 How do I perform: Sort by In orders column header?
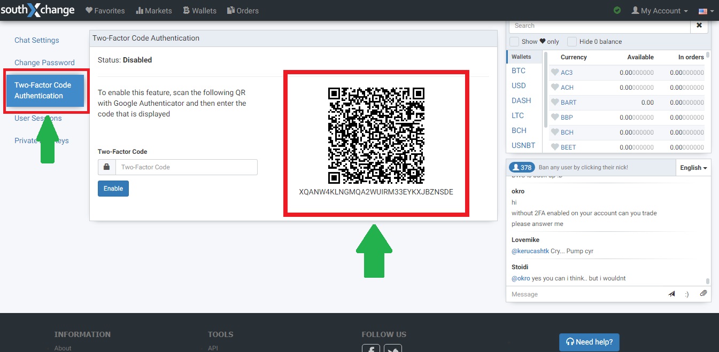tap(691, 57)
